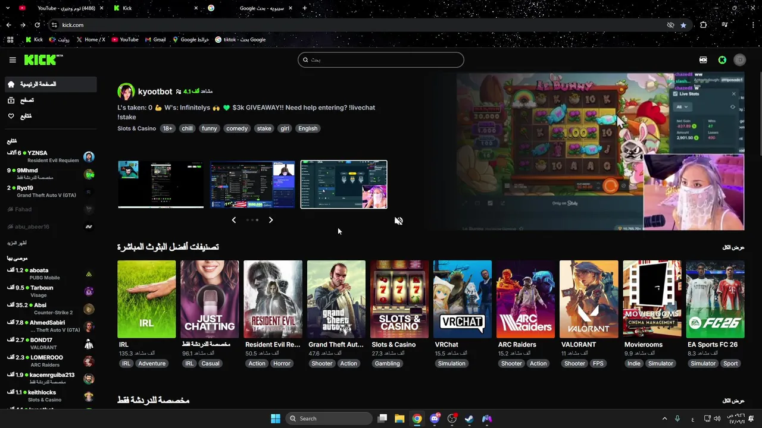Open the VRChat category card
The image size is (762, 428).
[463, 299]
